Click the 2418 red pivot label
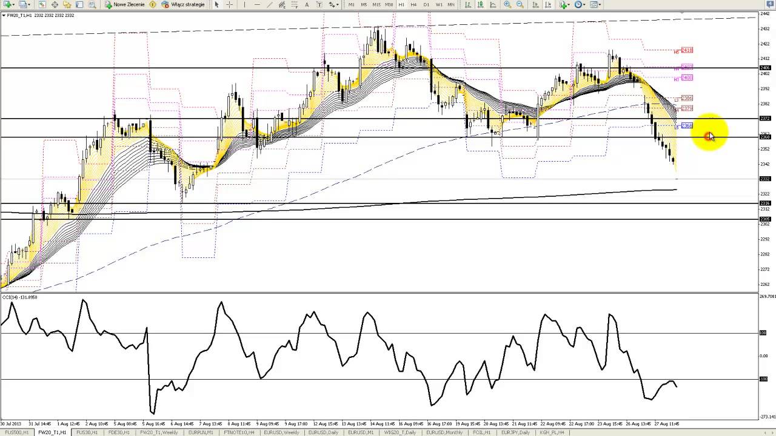Viewport: 776px width, 436px height. click(687, 50)
